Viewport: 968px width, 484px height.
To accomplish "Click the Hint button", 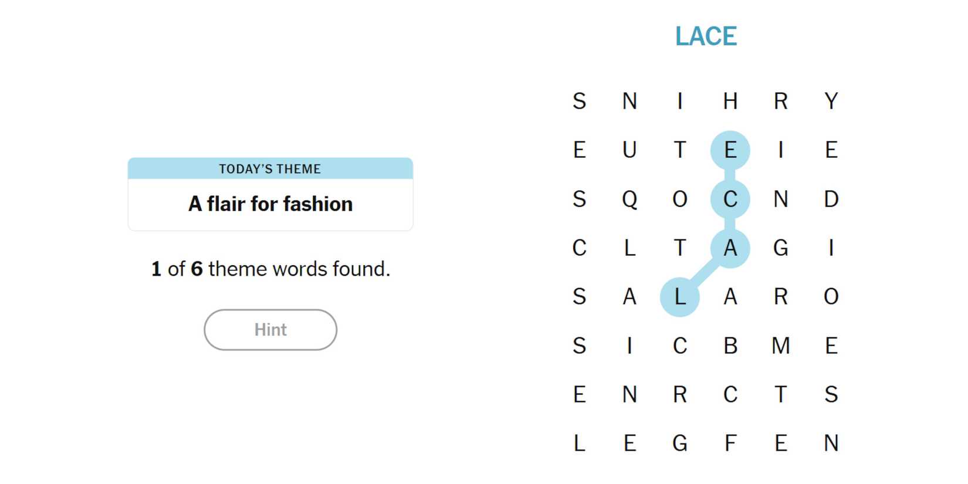I will pos(270,330).
